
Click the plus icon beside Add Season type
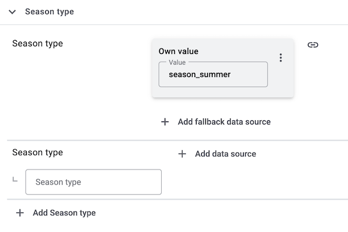coord(20,213)
